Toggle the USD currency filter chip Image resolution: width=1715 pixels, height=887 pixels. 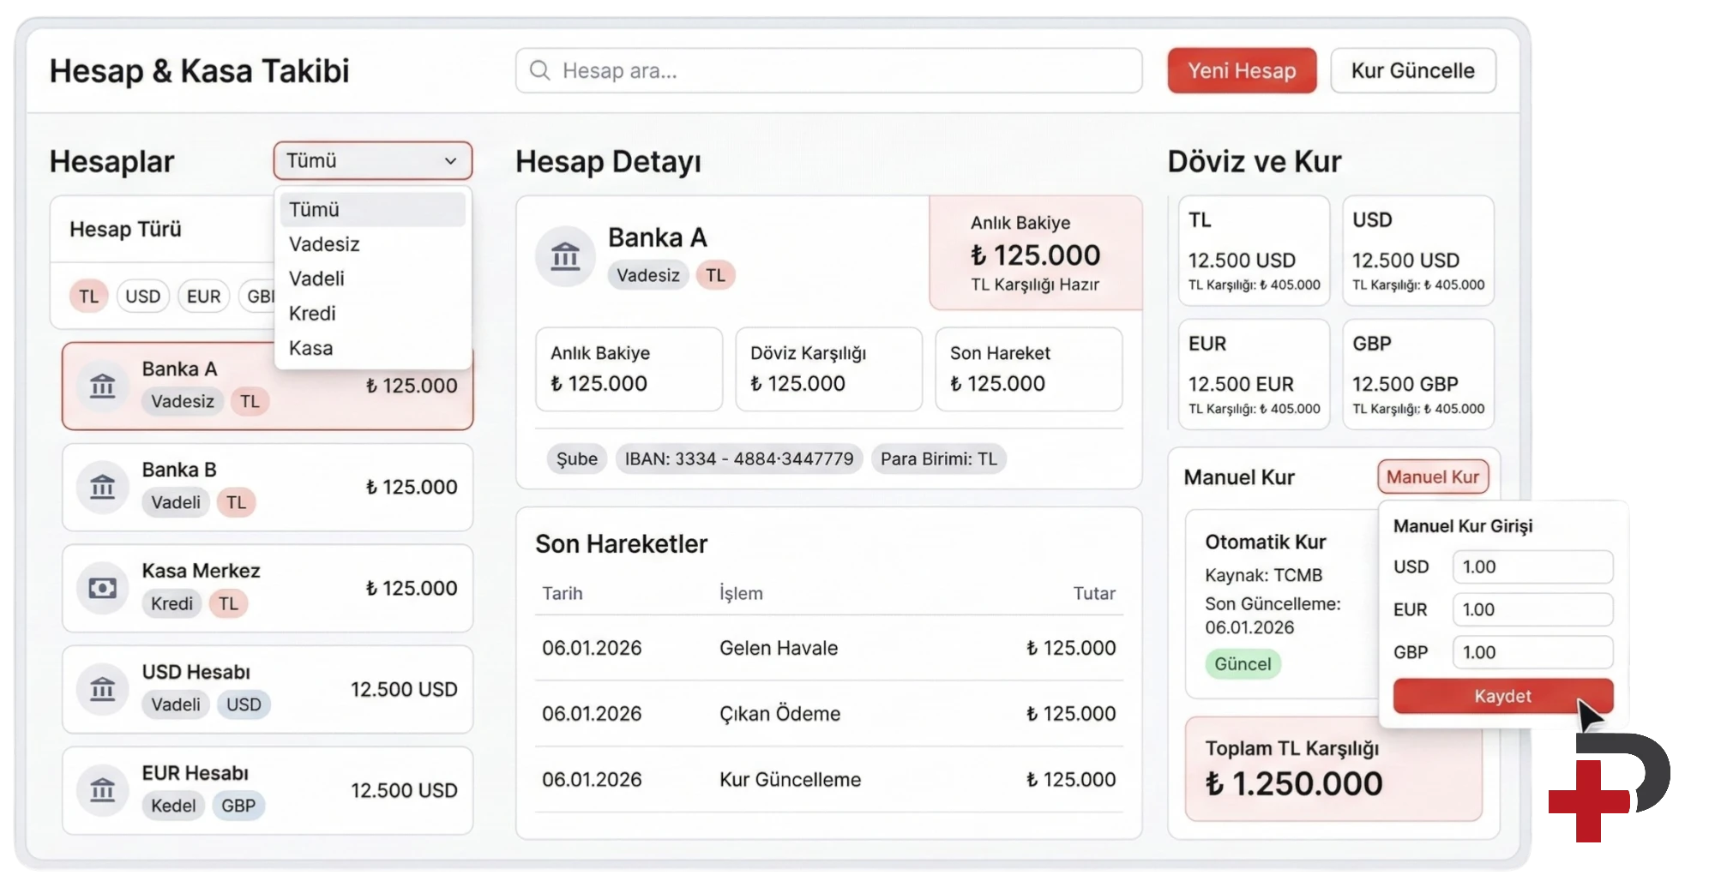point(142,297)
